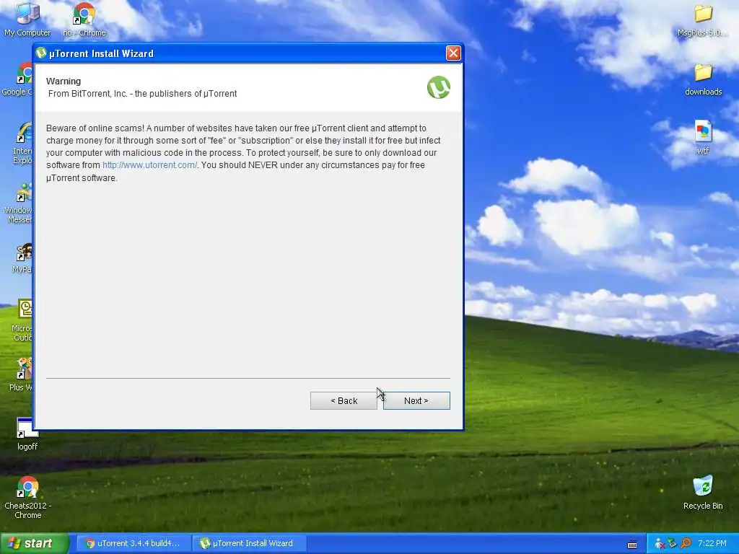The width and height of the screenshot is (739, 554).
Task: Click the < Back button in the wizard
Action: tap(344, 400)
